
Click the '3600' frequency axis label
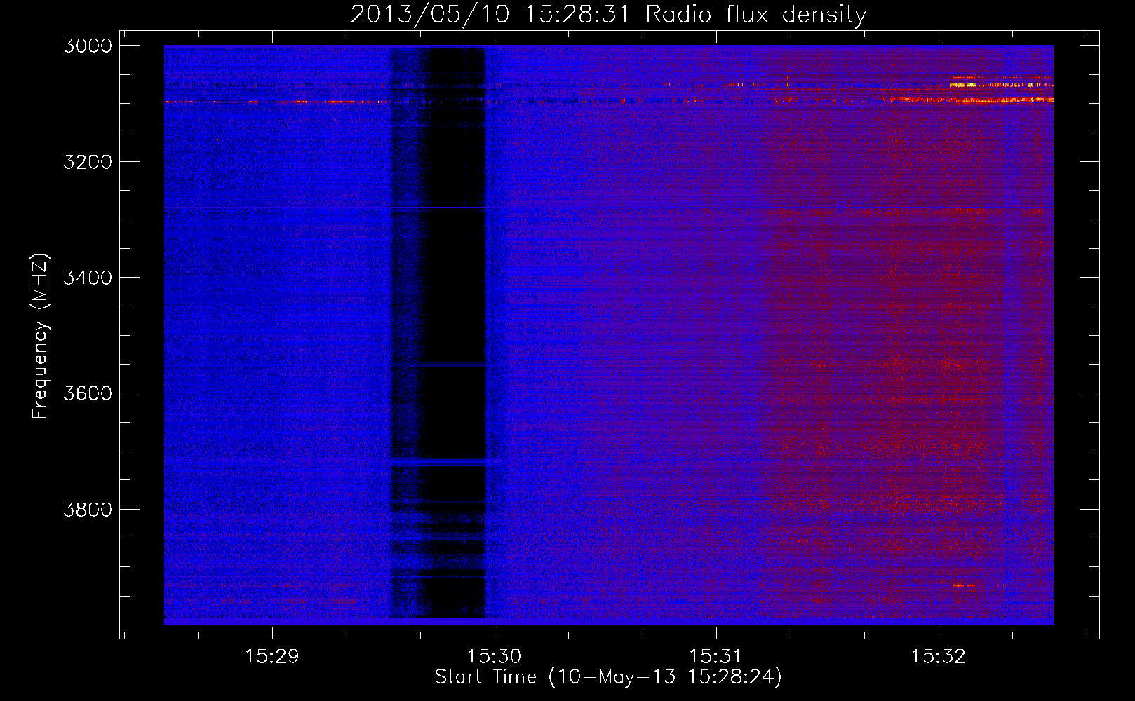[88, 393]
